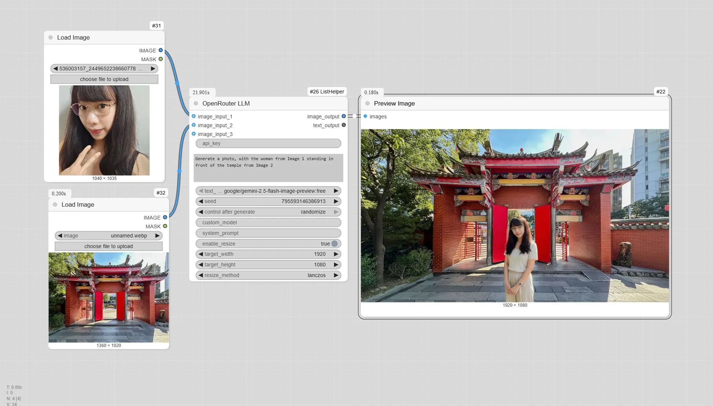Collapse the second Load Image node #32 via its title dot
Image resolution: width=713 pixels, height=406 pixels.
pos(55,204)
